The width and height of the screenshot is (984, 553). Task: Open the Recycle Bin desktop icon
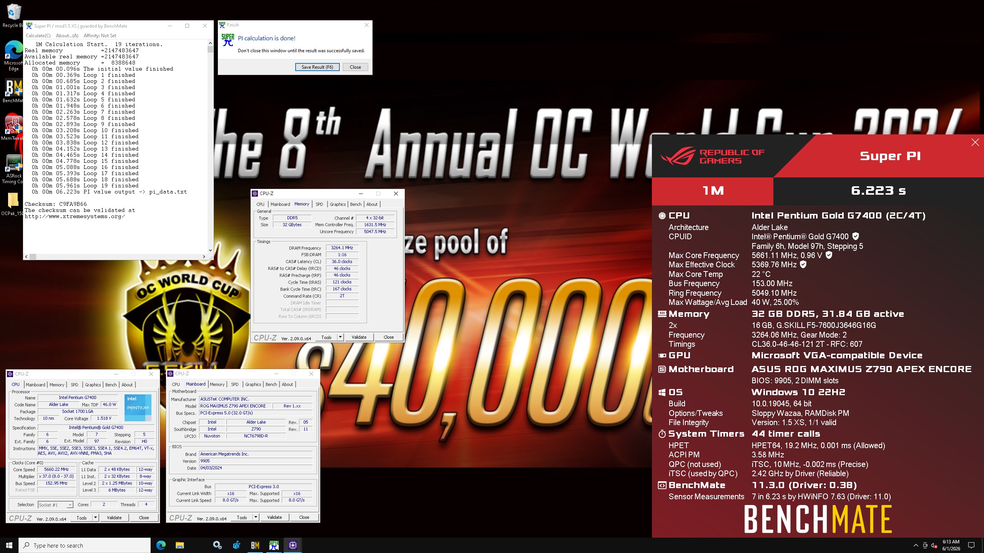tap(13, 15)
